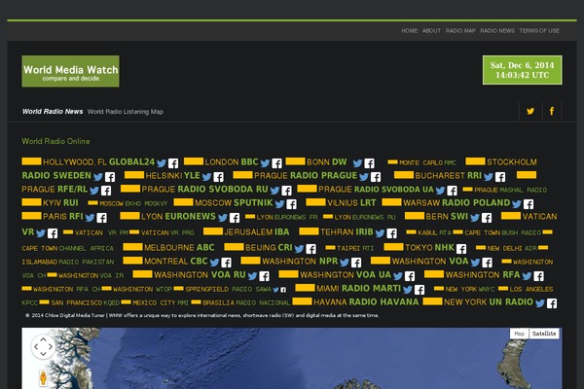Open Twitter icon for Hollywood GLOBAL24

tap(162, 163)
